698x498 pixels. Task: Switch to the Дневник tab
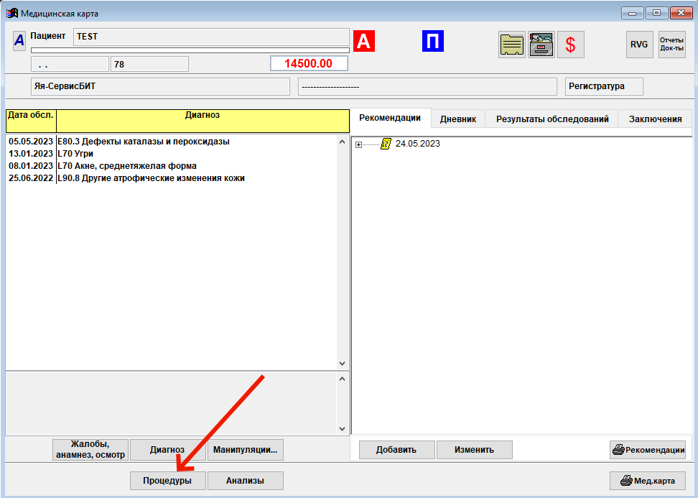tap(458, 119)
